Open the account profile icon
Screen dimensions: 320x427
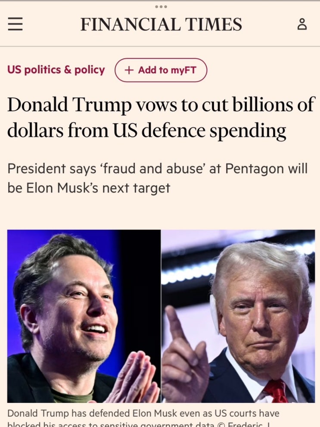[x=302, y=24]
